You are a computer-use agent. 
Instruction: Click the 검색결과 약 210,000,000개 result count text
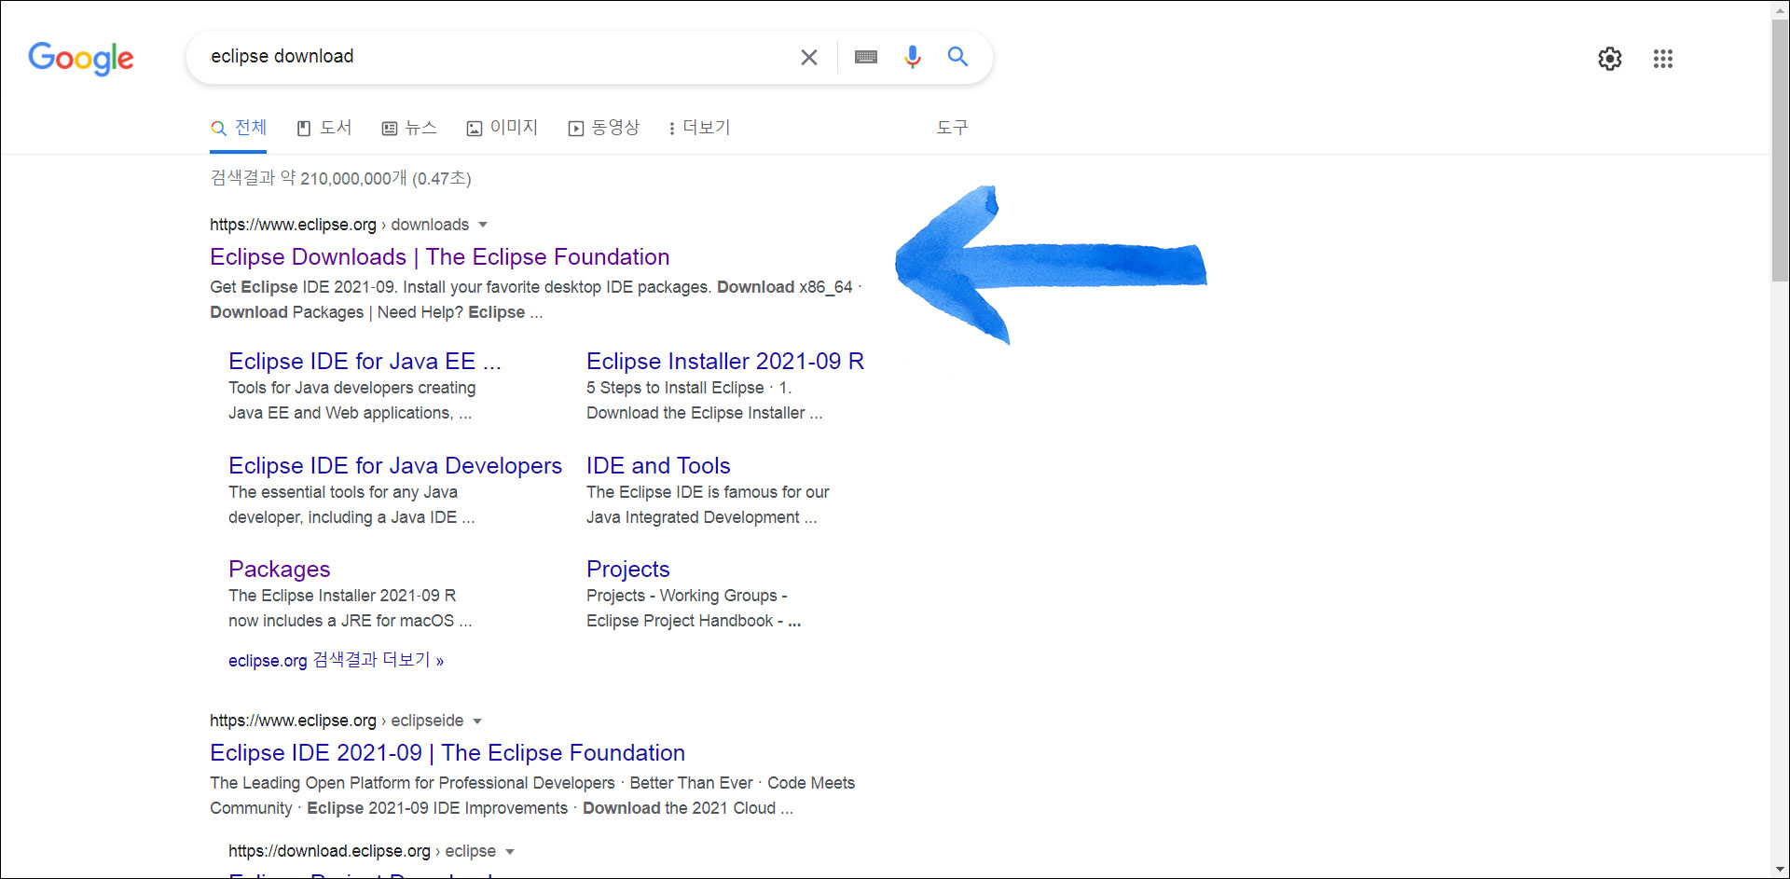click(x=340, y=178)
